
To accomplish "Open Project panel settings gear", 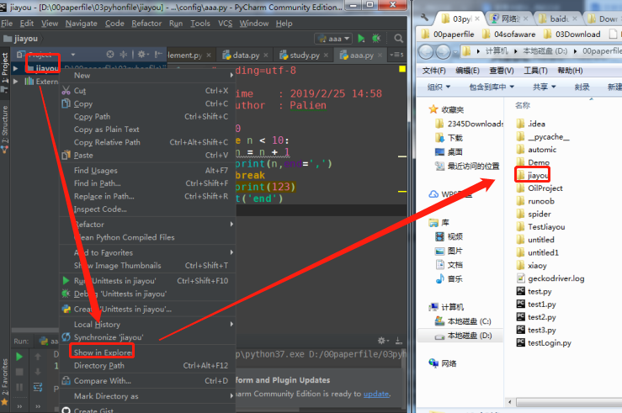I will pos(142,55).
